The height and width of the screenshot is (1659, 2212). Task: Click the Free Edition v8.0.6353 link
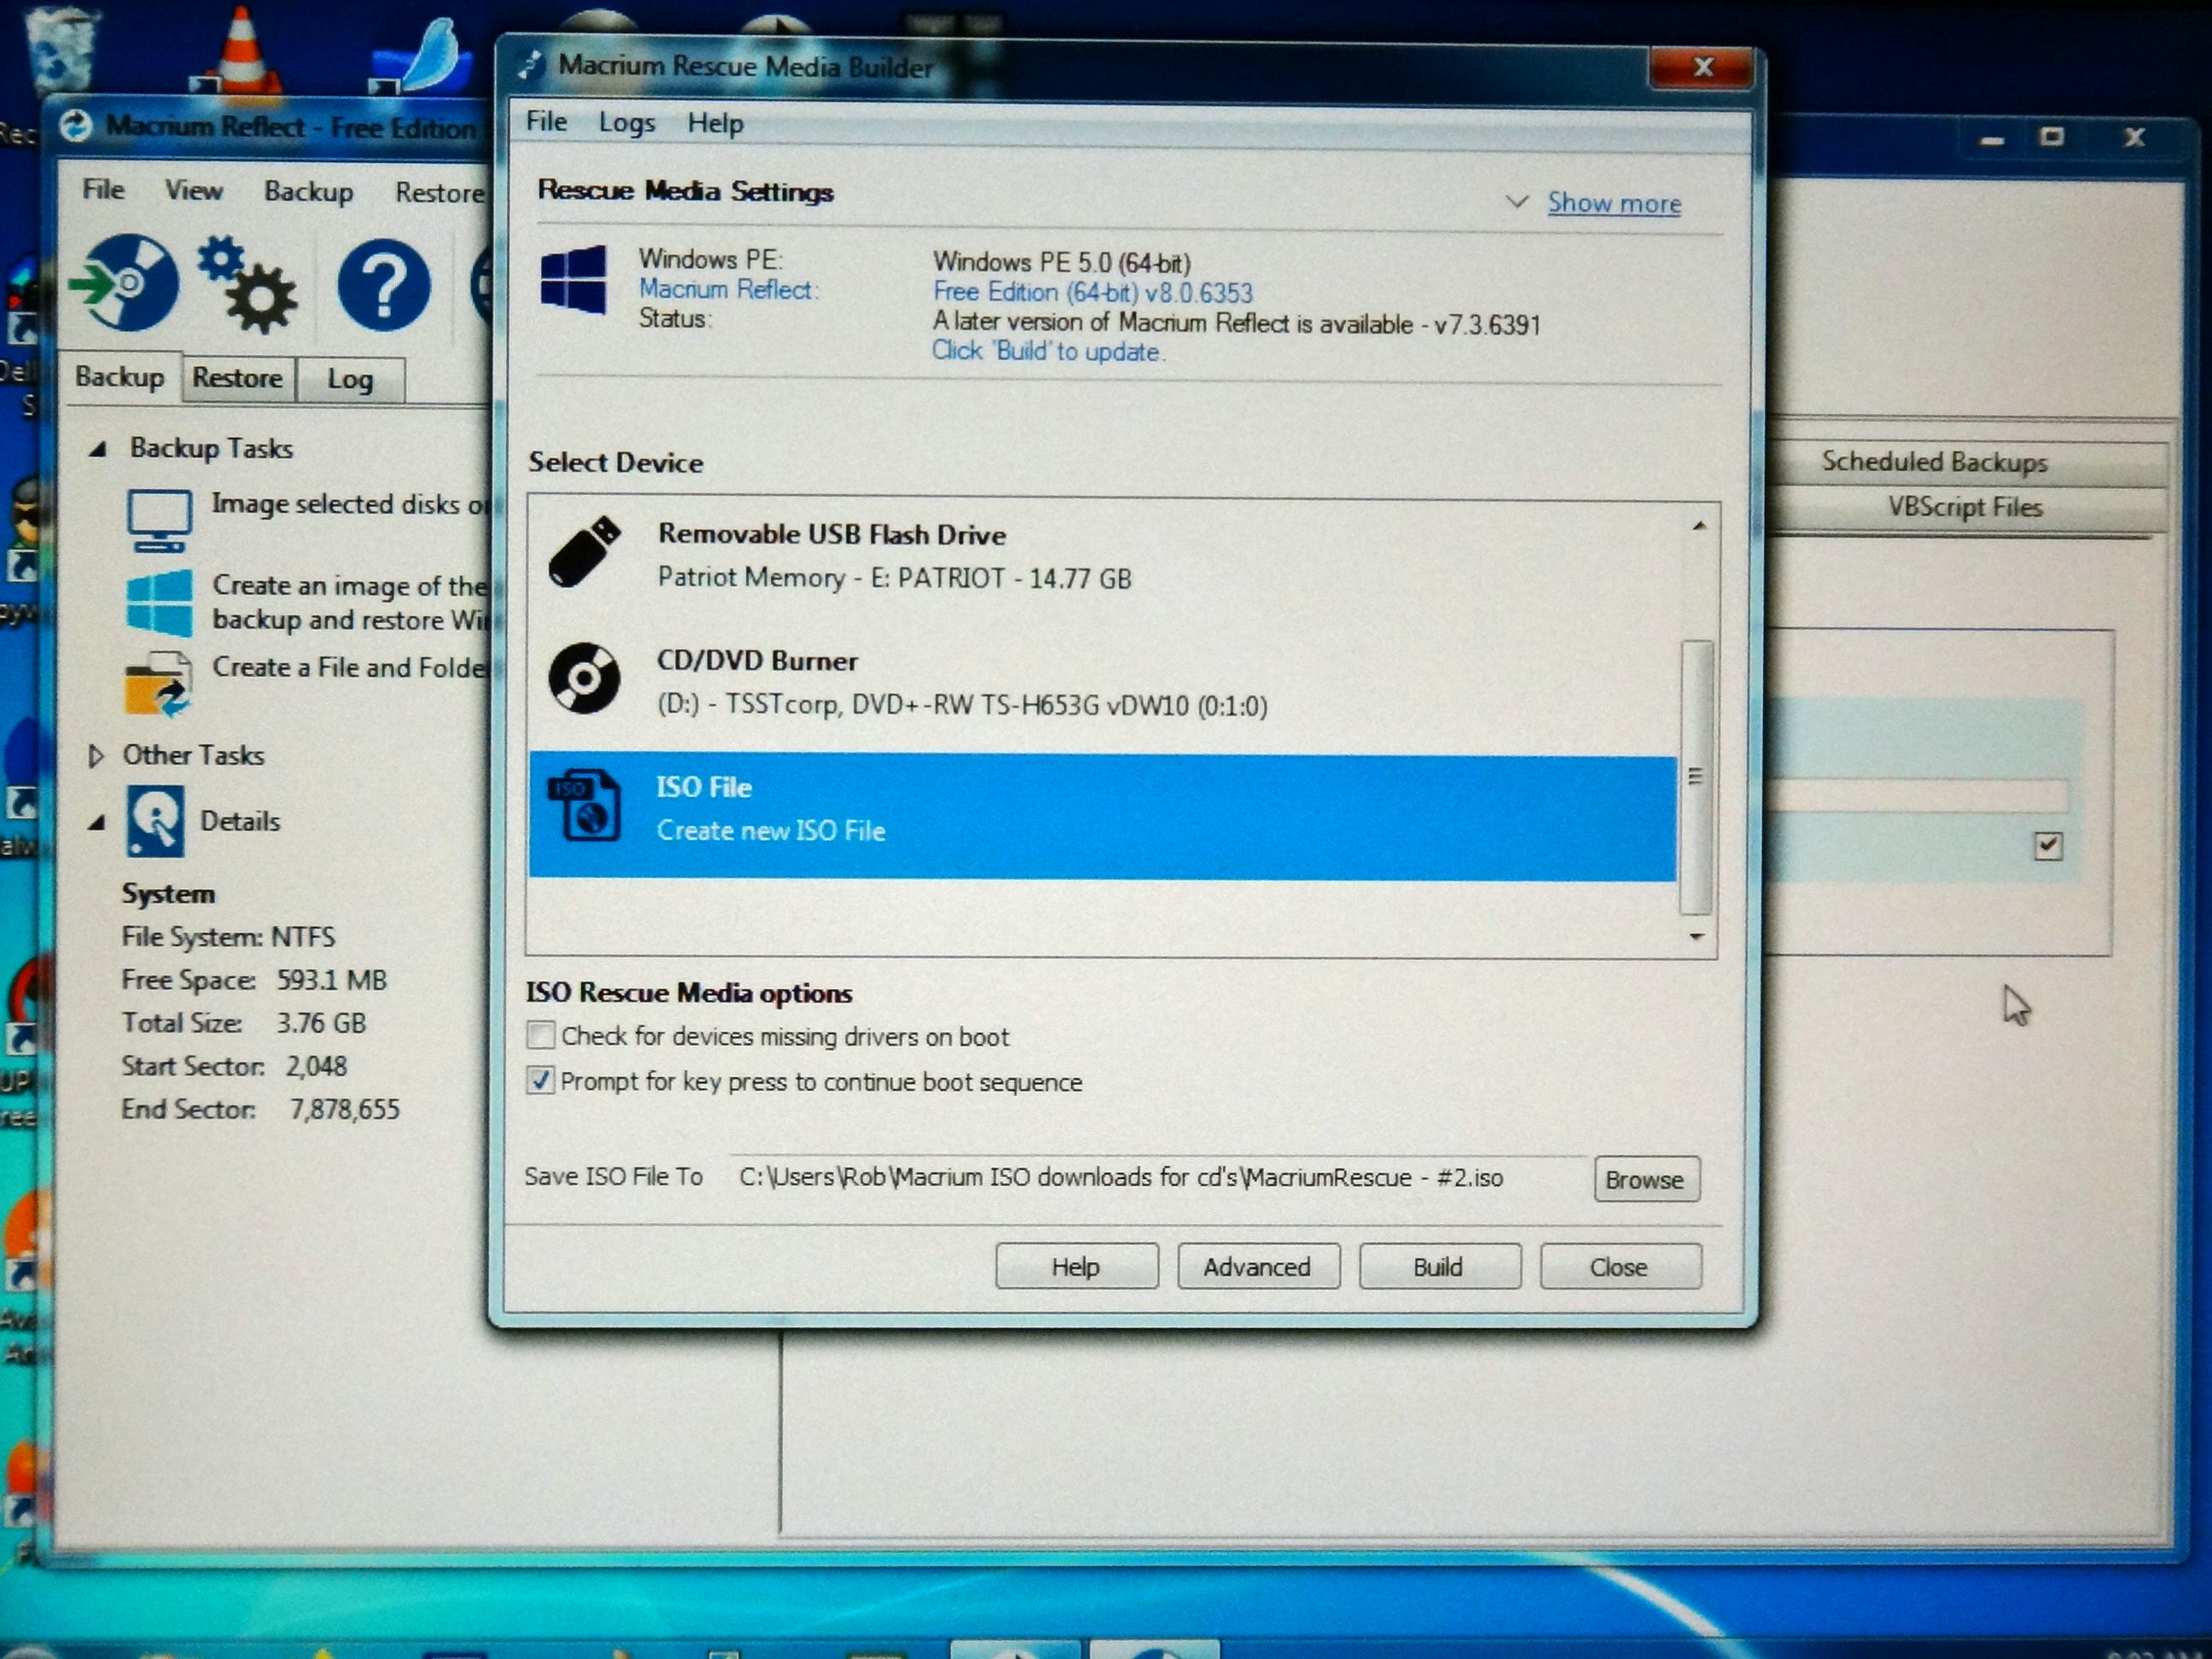click(x=1092, y=293)
